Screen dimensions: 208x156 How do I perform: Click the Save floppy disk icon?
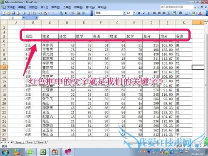[13, 13]
